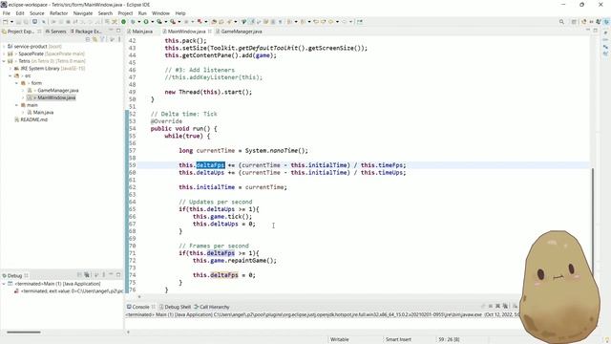Close the MainWindow.java editor tab
The height and width of the screenshot is (344, 611).
tap(210, 32)
